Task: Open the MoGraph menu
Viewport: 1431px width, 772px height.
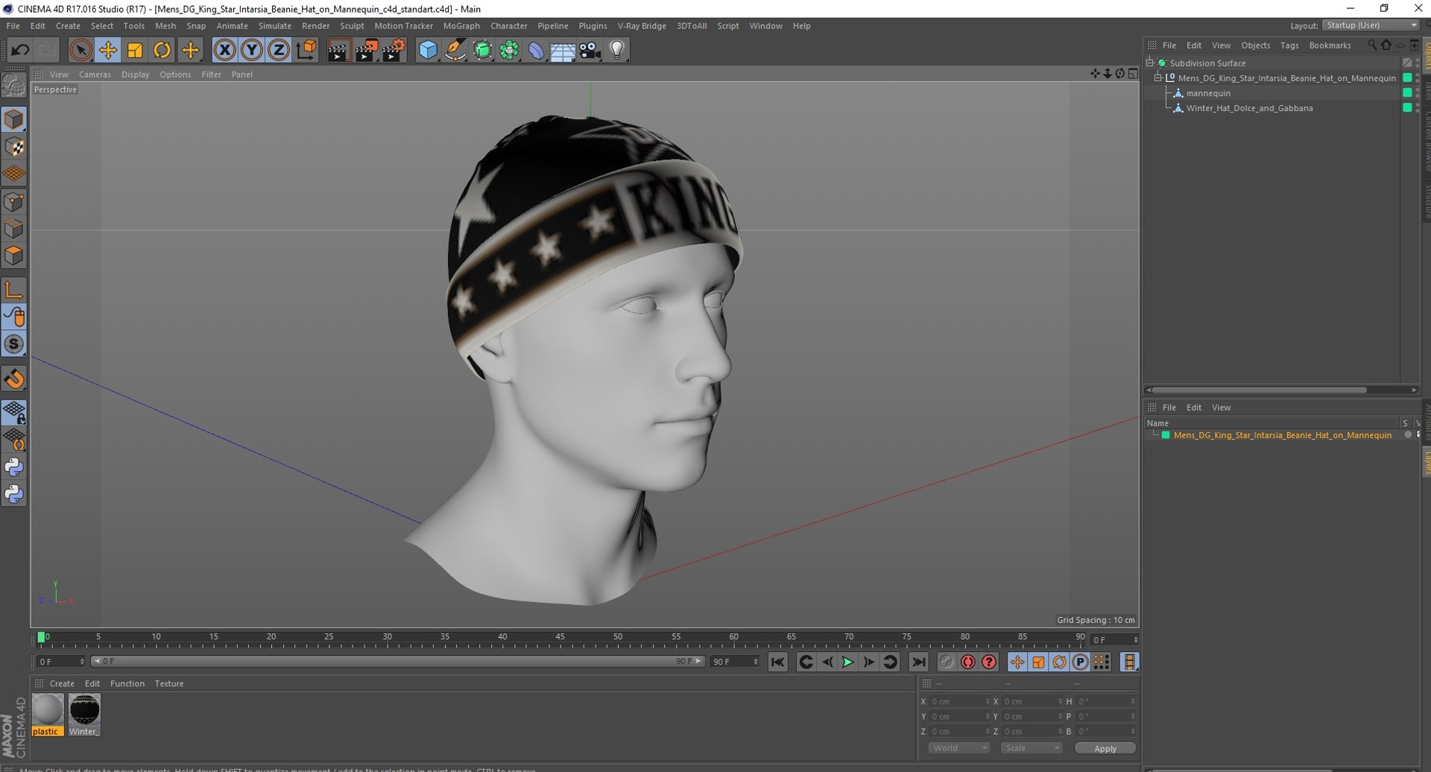Action: (461, 25)
